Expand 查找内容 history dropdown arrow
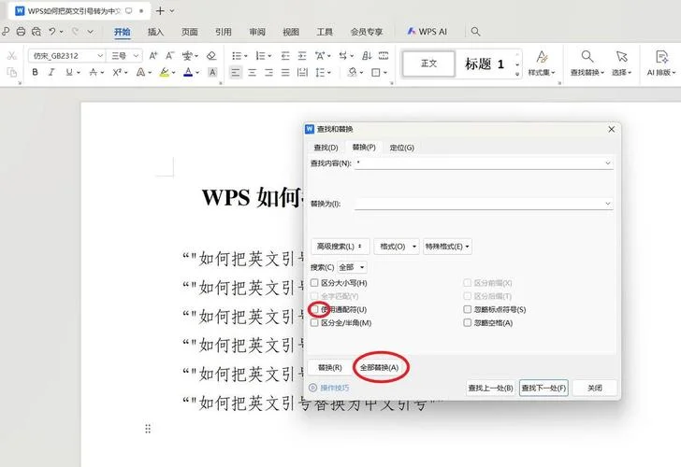Viewport: 681px width, 467px height. [608, 163]
